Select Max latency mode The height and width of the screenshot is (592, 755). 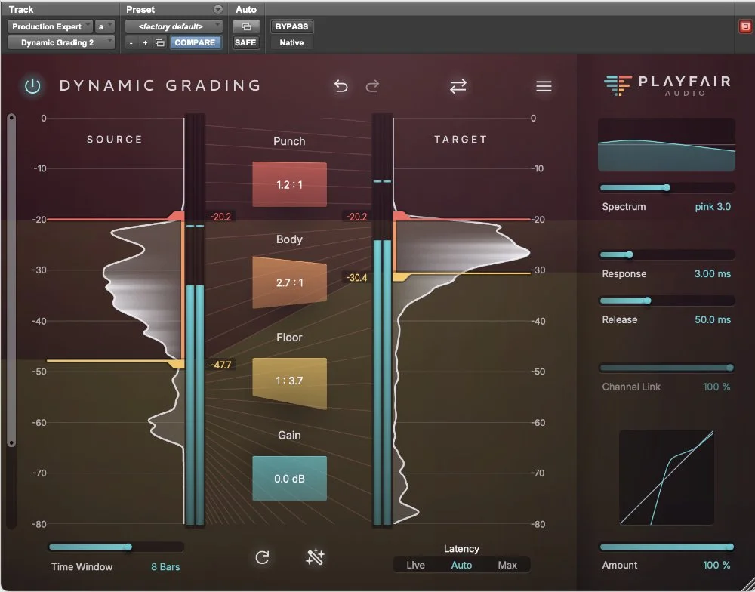[x=508, y=565]
